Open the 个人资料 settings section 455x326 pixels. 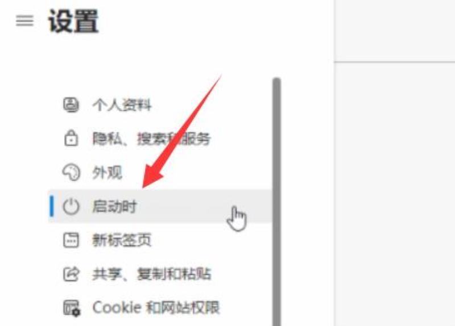coord(122,105)
